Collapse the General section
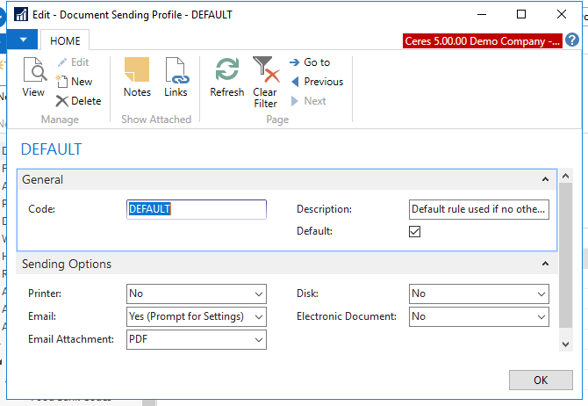The height and width of the screenshot is (406, 588). coord(544,179)
